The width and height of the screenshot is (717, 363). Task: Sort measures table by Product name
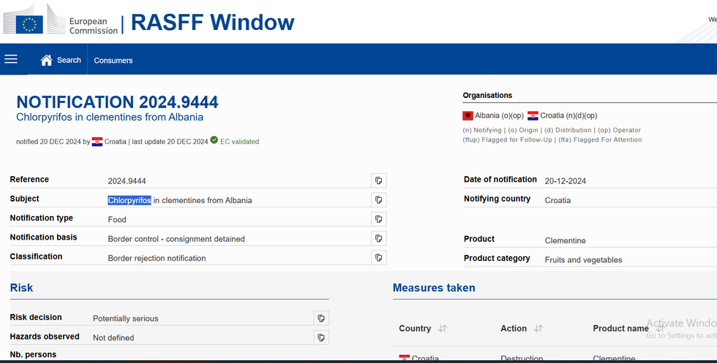(660, 329)
